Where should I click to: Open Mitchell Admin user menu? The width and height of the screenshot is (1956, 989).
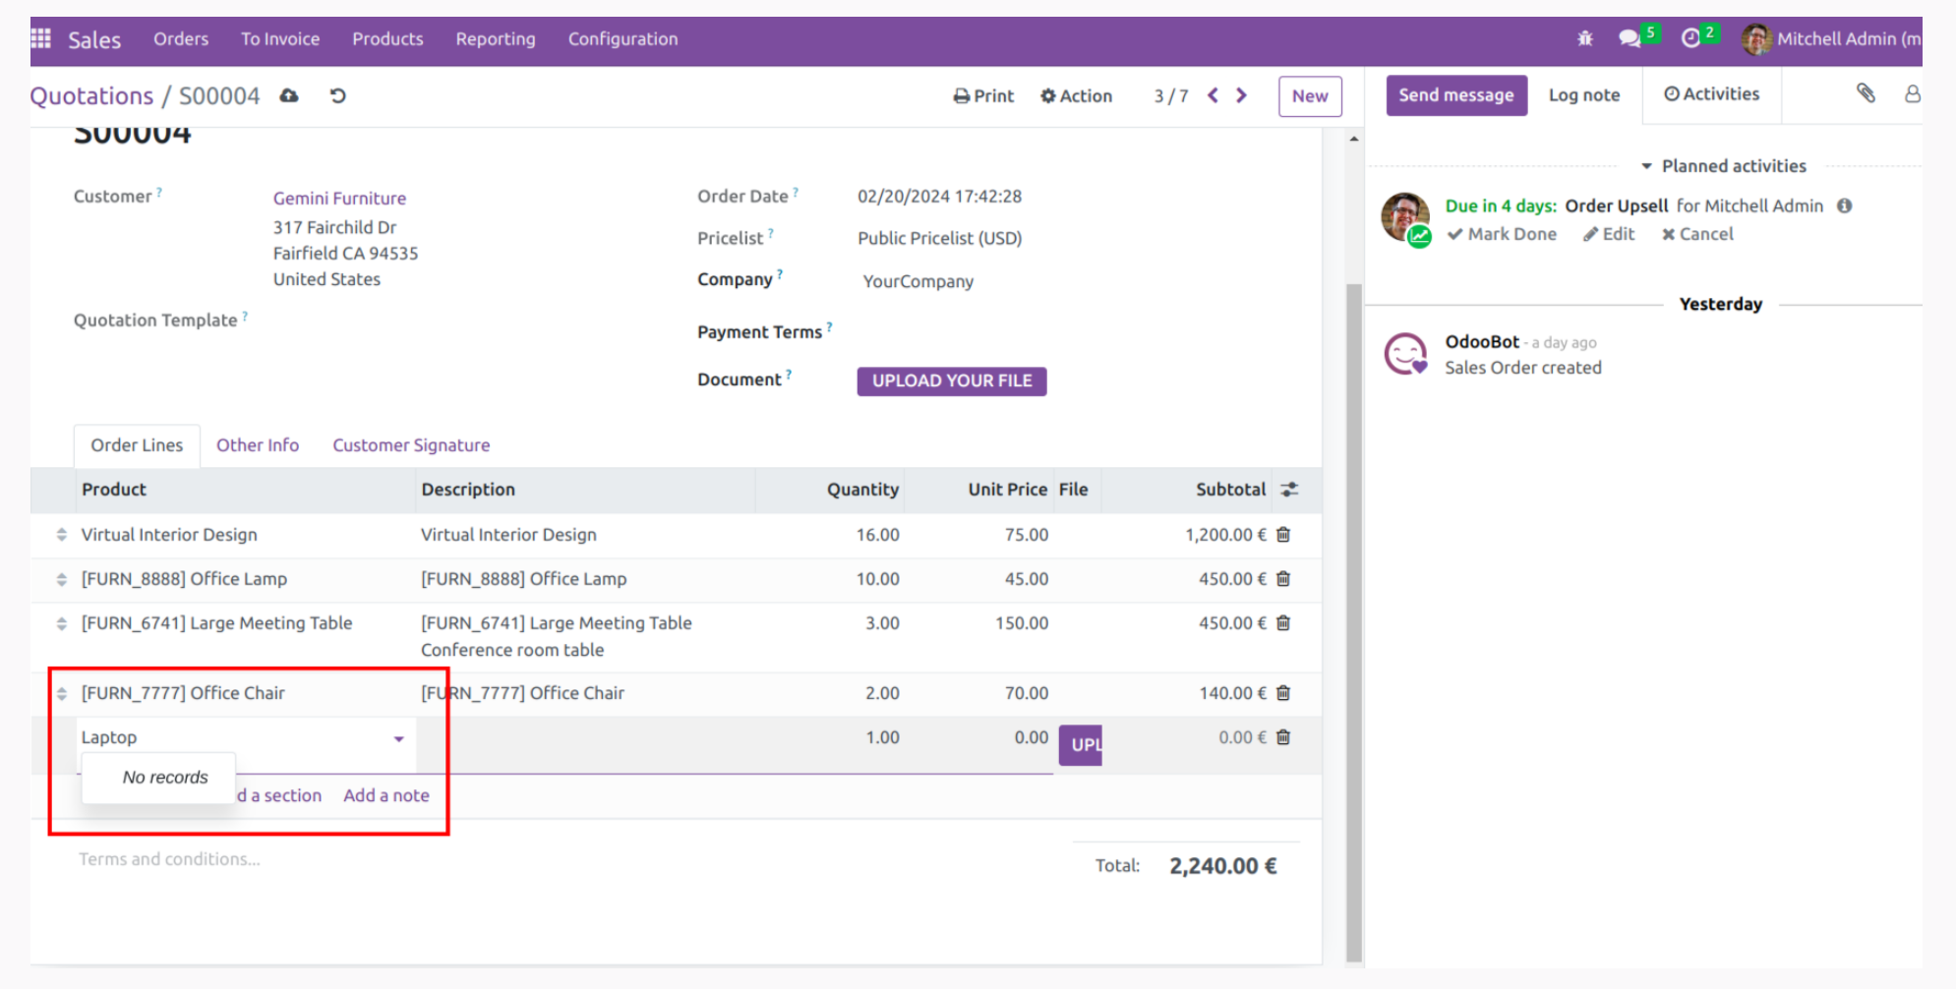[1830, 38]
